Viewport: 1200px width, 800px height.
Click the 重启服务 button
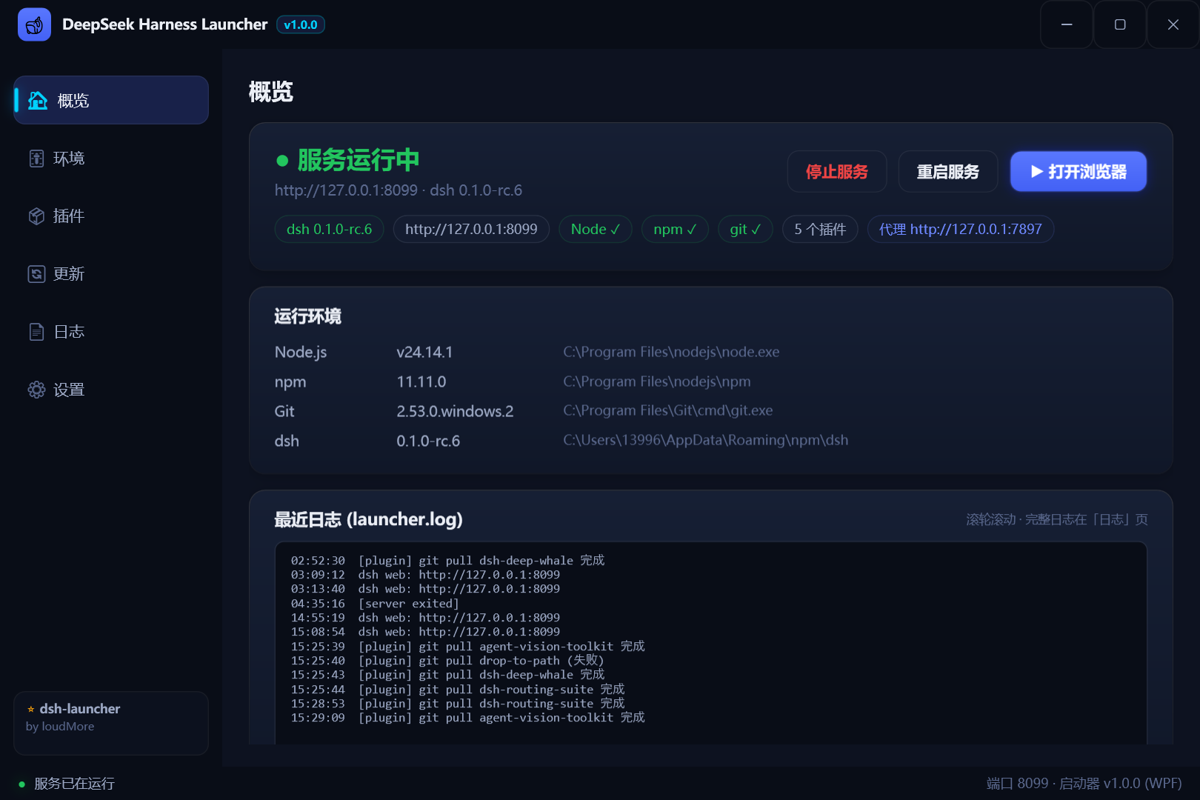point(948,172)
